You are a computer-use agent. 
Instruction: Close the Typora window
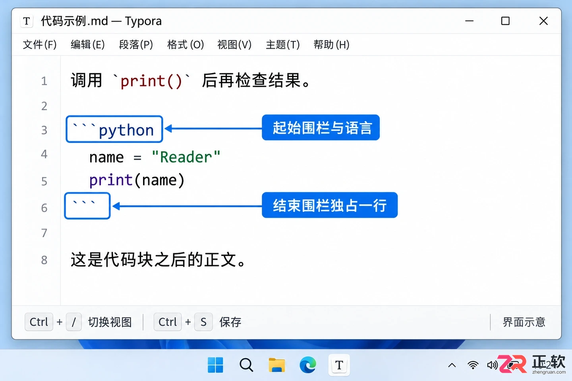pyautogui.click(x=543, y=21)
